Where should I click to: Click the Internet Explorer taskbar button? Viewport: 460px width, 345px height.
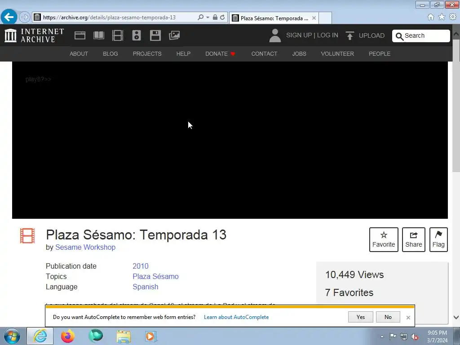[40, 336]
